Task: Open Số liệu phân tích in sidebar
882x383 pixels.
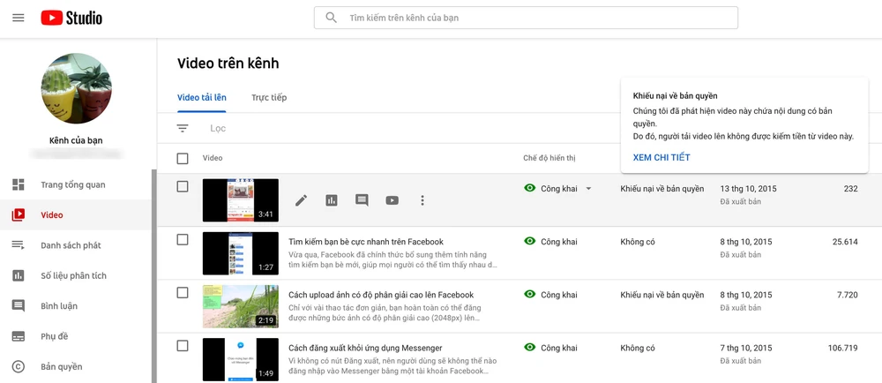Action: pos(73,275)
